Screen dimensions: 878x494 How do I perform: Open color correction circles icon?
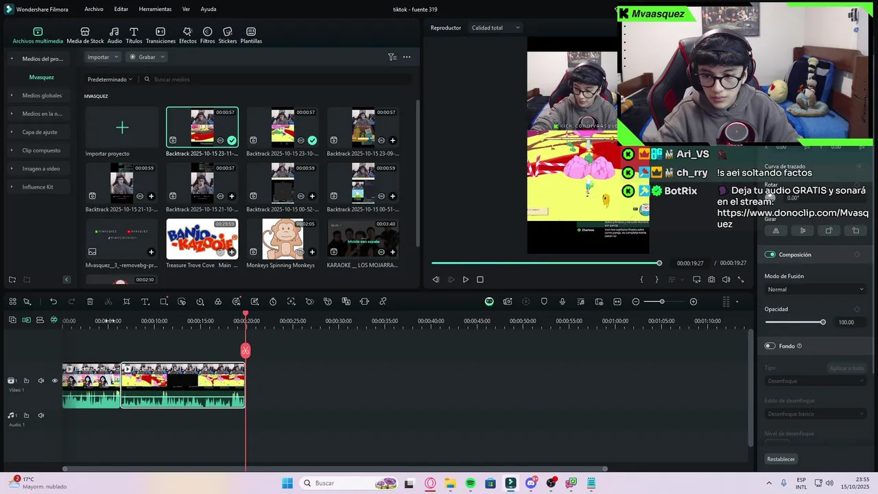coord(218,302)
